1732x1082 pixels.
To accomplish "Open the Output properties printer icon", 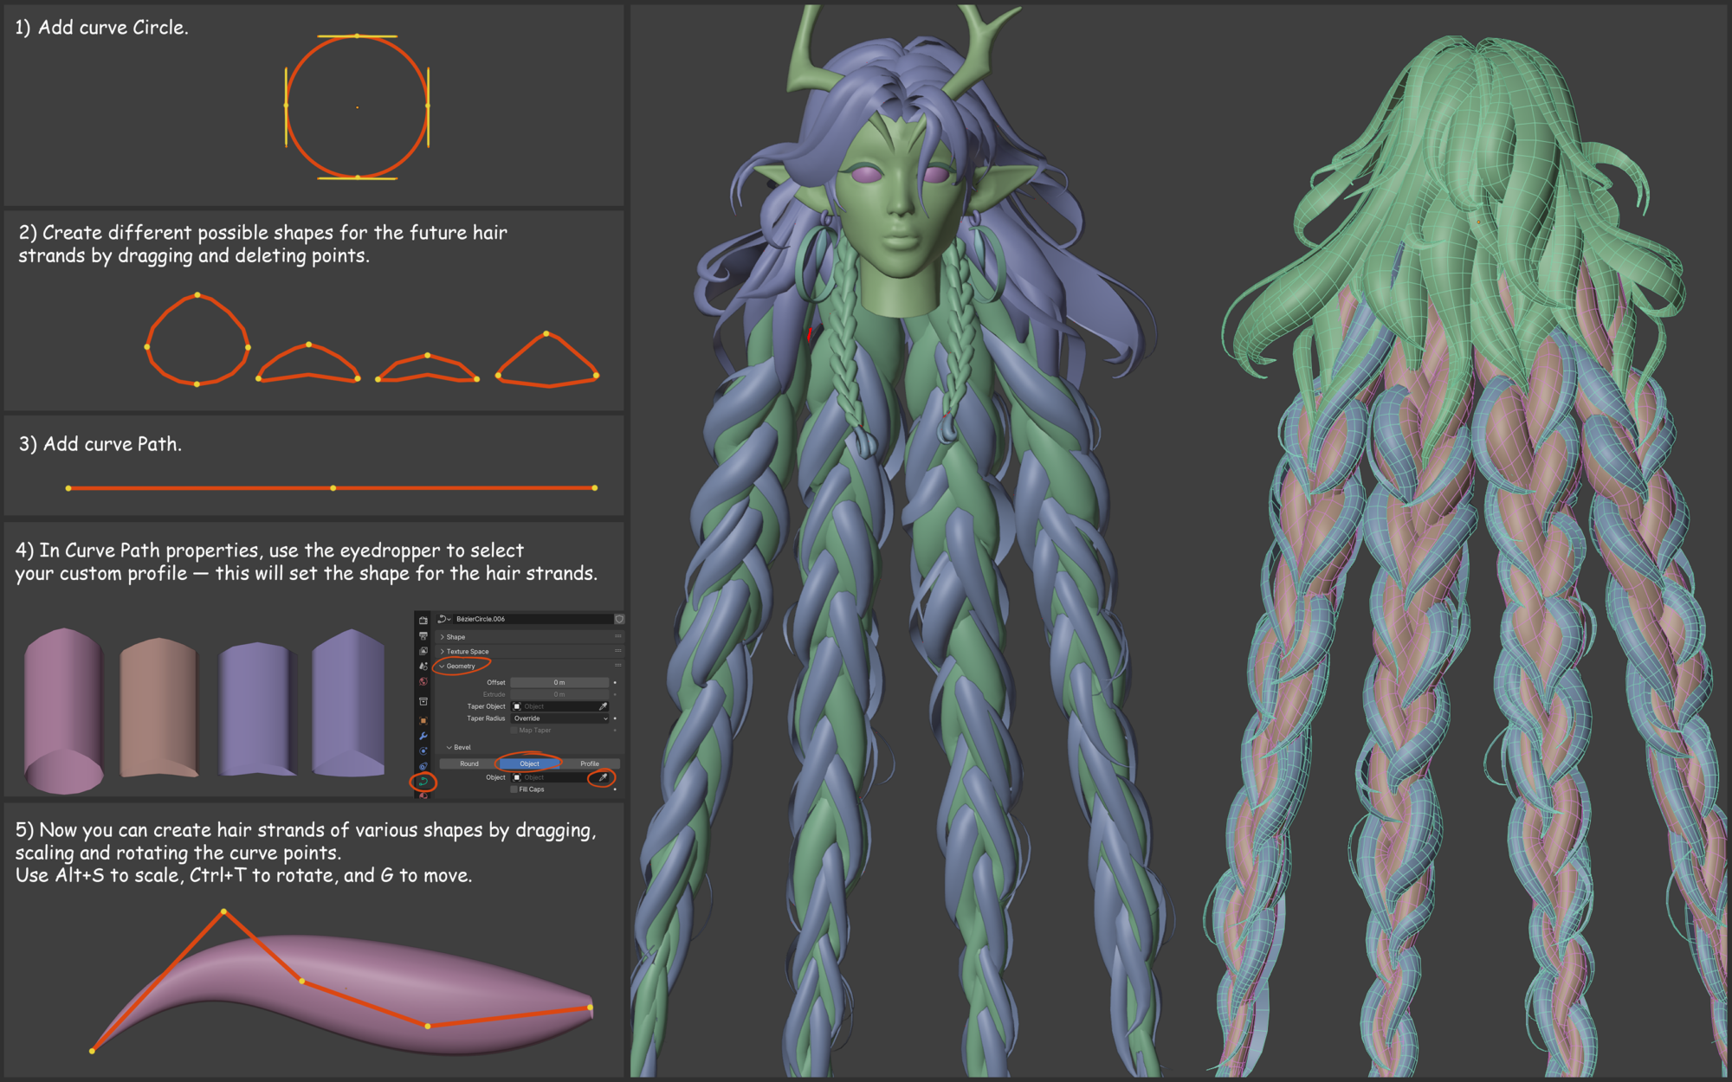I will 423,636.
